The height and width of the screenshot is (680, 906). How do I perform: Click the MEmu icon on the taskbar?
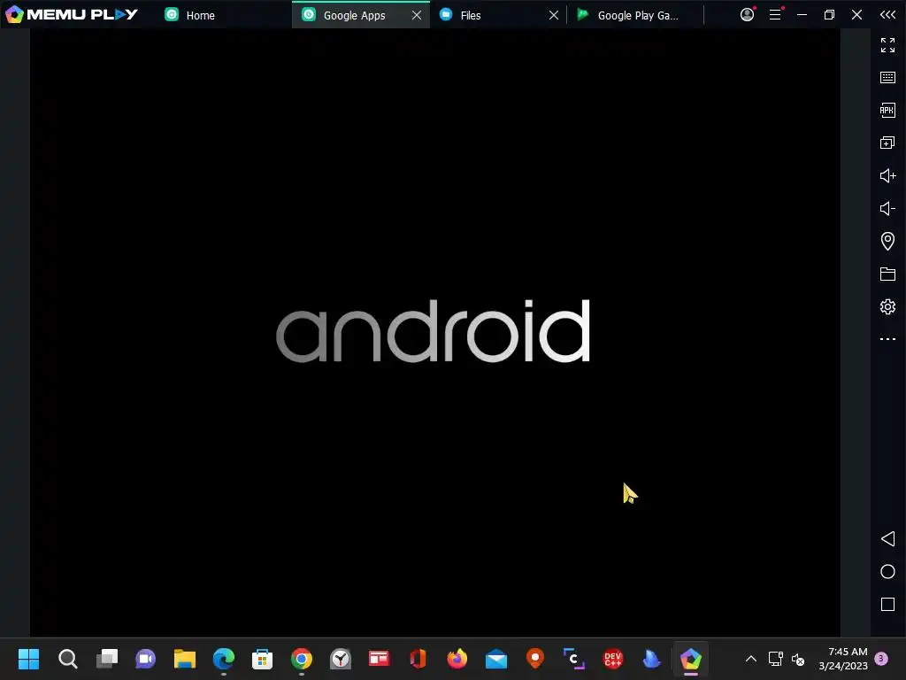click(x=690, y=659)
